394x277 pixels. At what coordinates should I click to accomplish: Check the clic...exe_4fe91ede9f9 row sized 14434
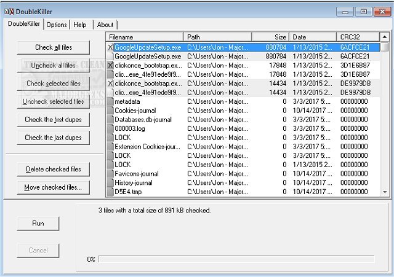coord(110,93)
